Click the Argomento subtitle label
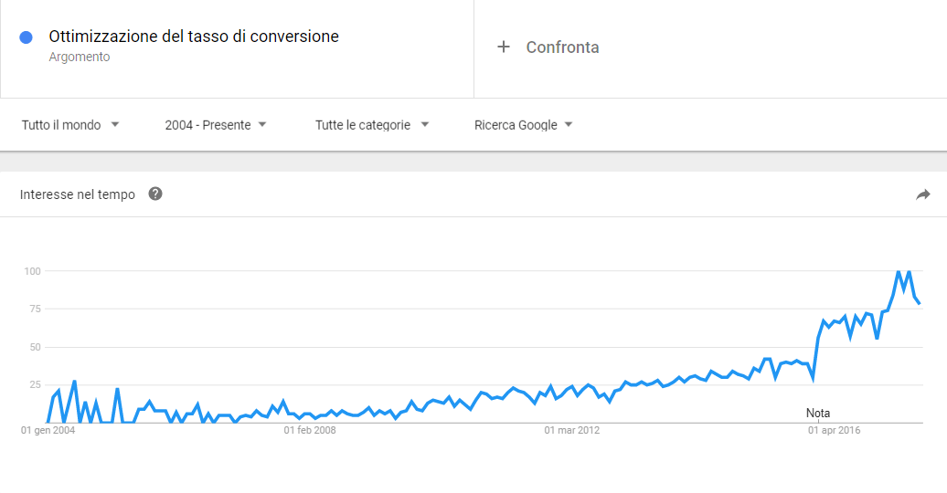The width and height of the screenshot is (947, 493). tap(80, 57)
